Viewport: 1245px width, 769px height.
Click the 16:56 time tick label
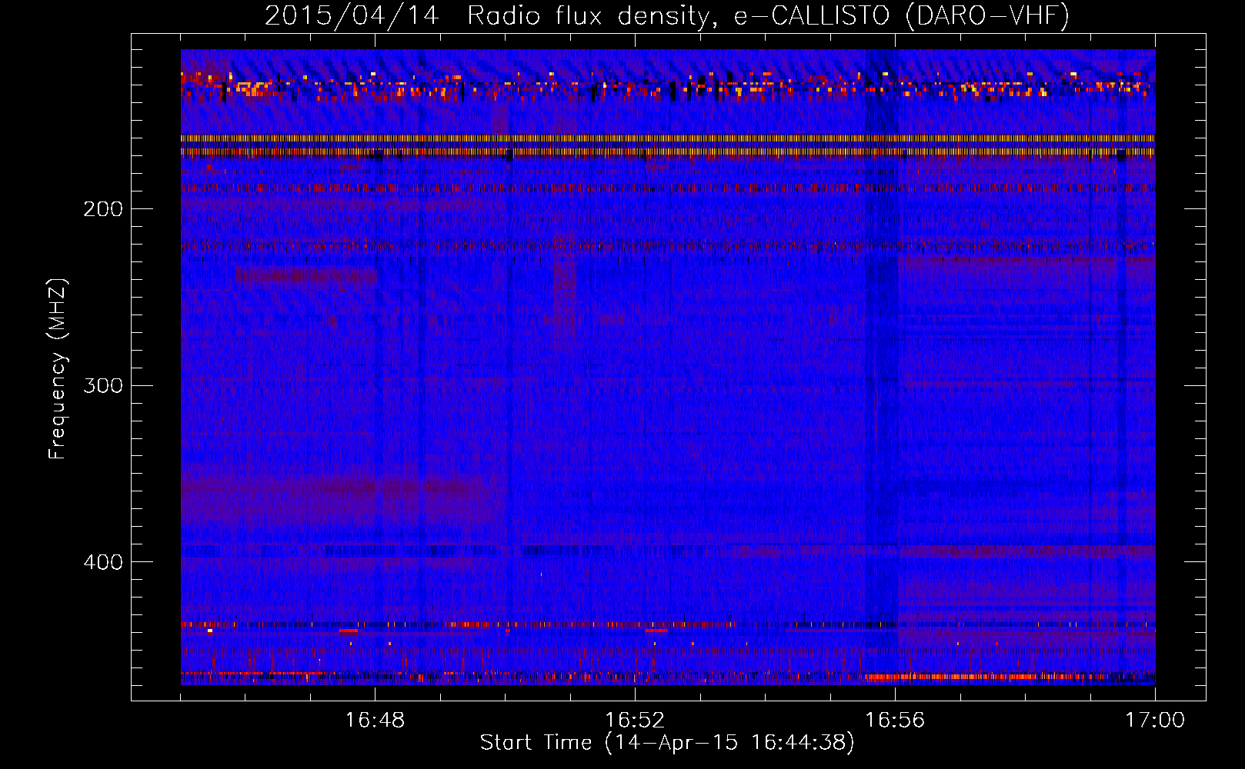895,720
